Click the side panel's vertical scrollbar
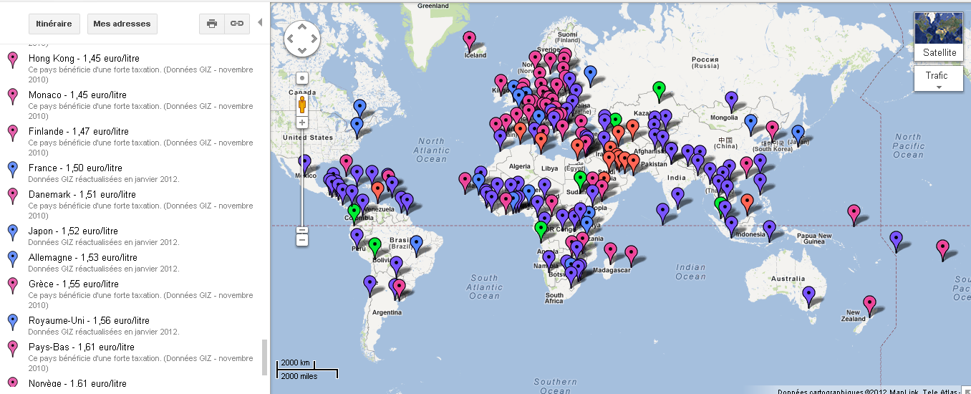Screen dimensions: 971x394 point(264,357)
